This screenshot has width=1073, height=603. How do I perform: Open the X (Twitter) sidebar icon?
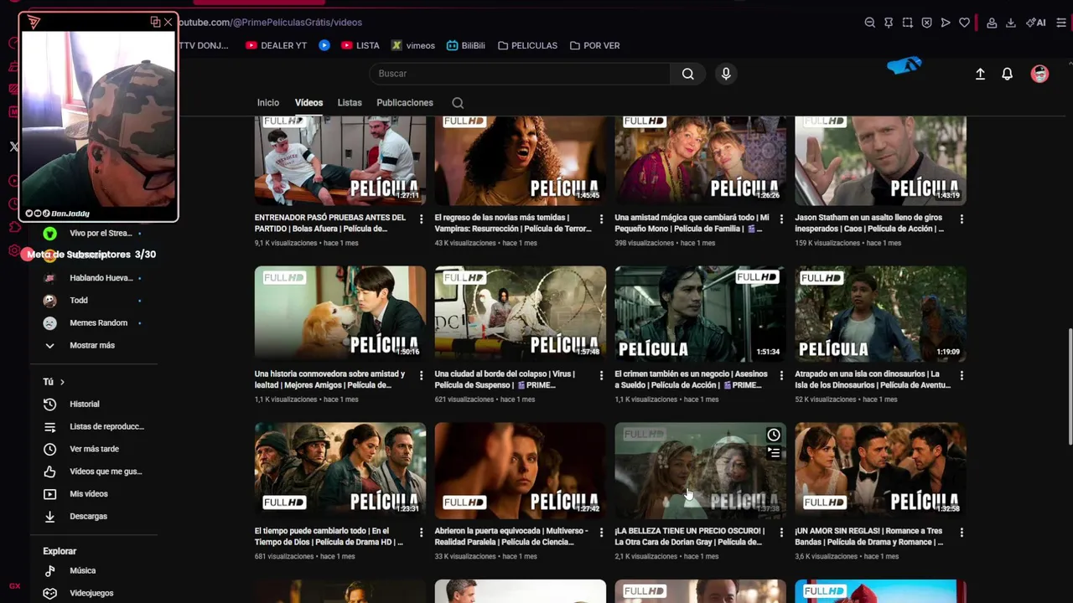pos(13,147)
